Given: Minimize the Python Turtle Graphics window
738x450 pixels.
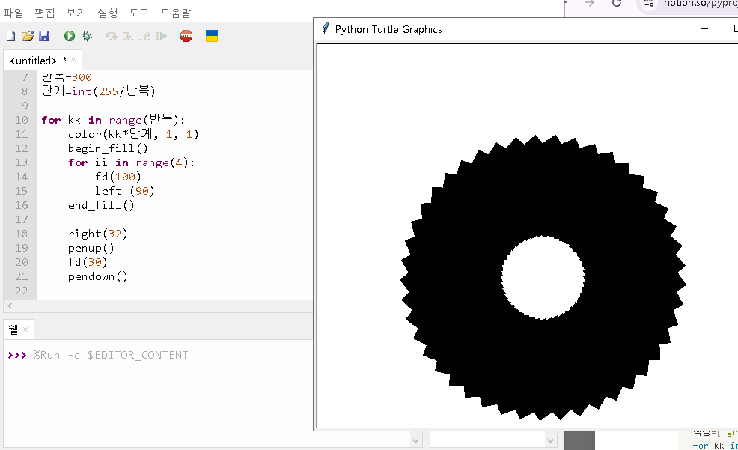Looking at the screenshot, I should click(704, 28).
